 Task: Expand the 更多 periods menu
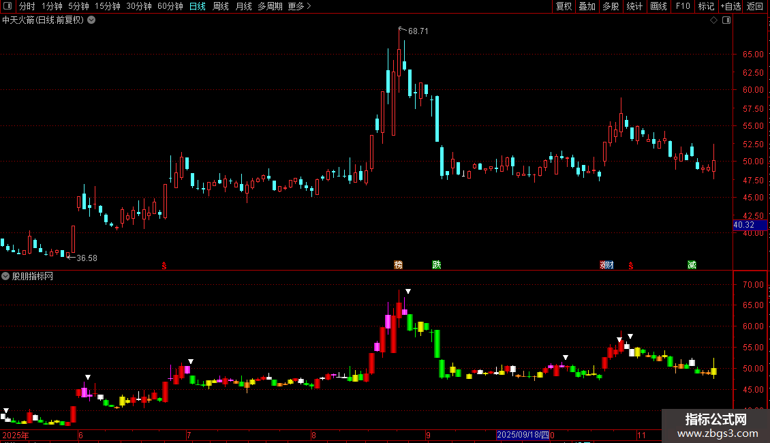coord(299,6)
